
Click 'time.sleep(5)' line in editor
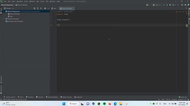(63, 20)
